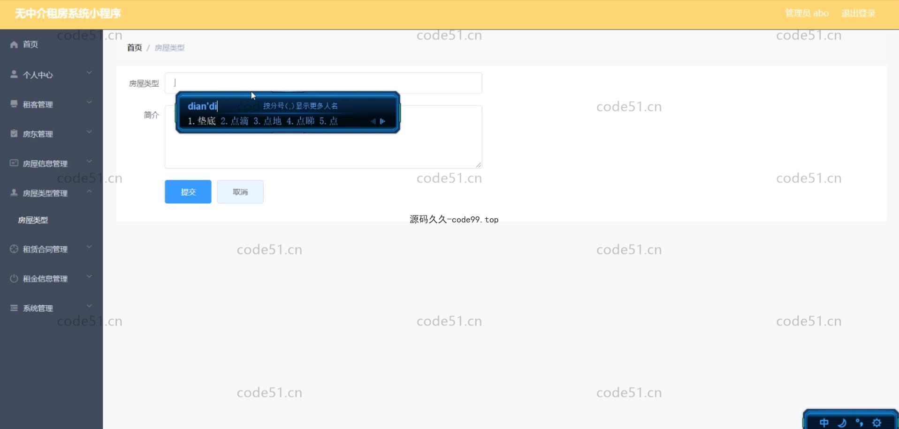
Task: Click the card icon beside 房屋信息管理
Action: pos(14,163)
